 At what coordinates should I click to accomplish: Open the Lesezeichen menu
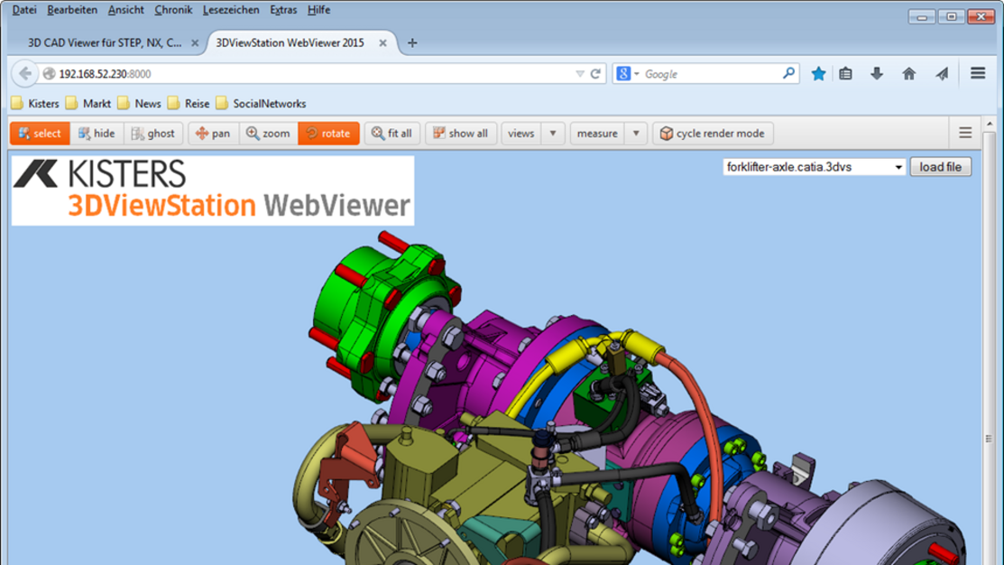231,10
